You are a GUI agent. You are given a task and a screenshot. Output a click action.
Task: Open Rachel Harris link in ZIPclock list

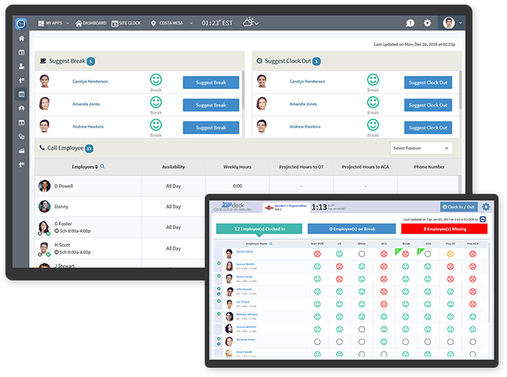(245, 251)
